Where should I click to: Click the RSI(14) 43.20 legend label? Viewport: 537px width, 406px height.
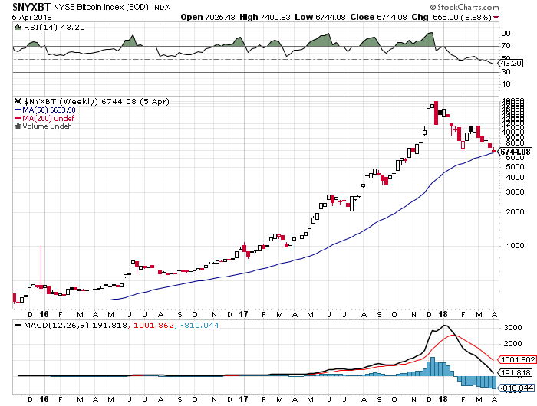(x=54, y=28)
